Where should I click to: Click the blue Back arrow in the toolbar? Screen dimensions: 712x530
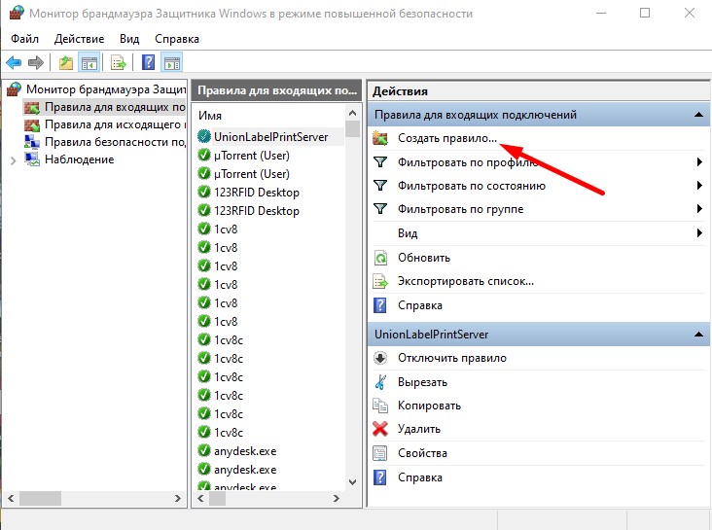coord(15,63)
